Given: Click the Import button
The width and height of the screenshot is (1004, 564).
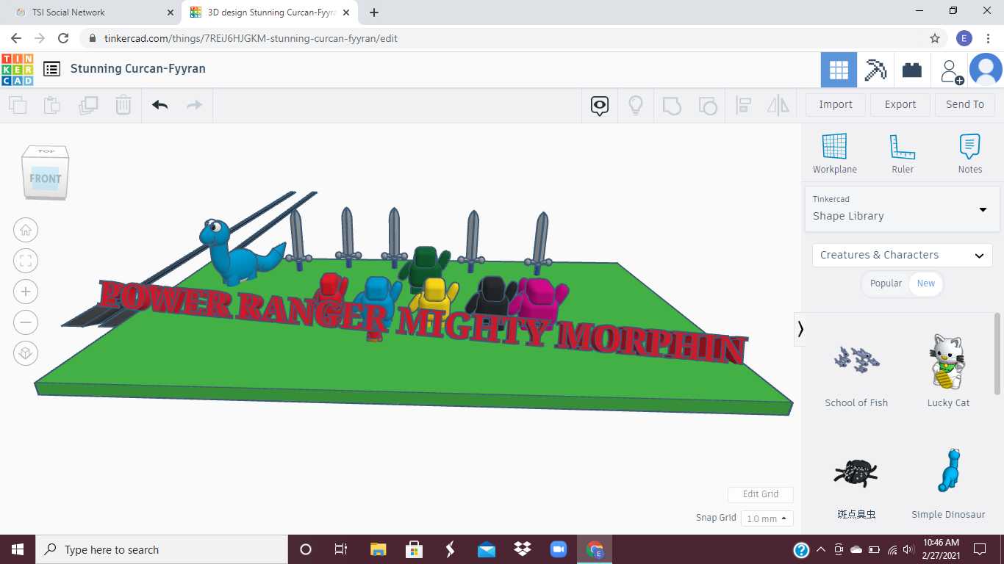Looking at the screenshot, I should [836, 104].
